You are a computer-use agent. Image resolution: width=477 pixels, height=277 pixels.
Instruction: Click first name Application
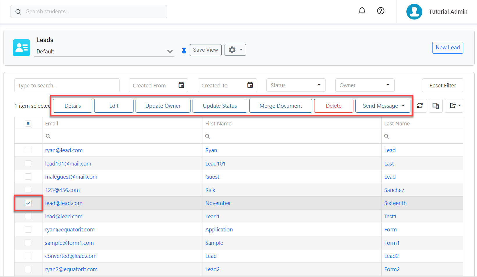click(x=219, y=229)
